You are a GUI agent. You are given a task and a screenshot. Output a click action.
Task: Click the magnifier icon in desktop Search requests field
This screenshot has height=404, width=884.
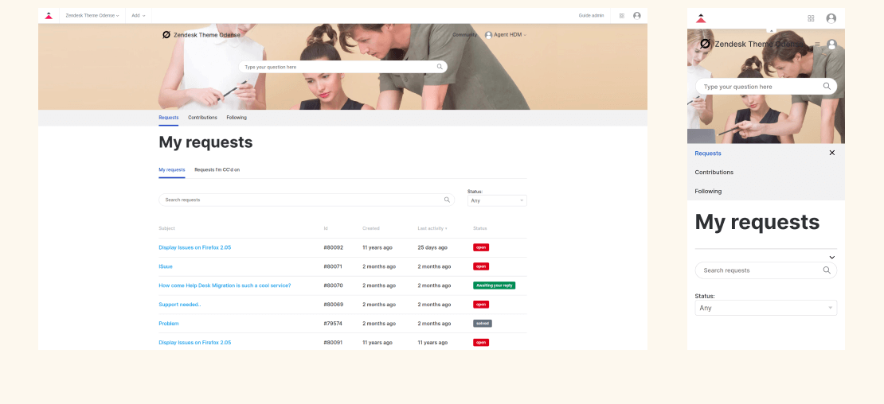[447, 200]
